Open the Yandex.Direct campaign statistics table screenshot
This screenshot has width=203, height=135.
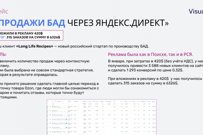pos(101,117)
